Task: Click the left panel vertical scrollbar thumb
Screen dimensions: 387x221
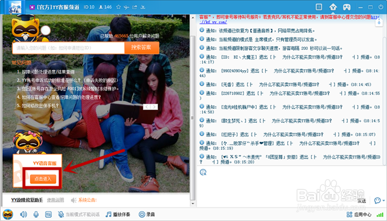Action: pyautogui.click(x=193, y=118)
